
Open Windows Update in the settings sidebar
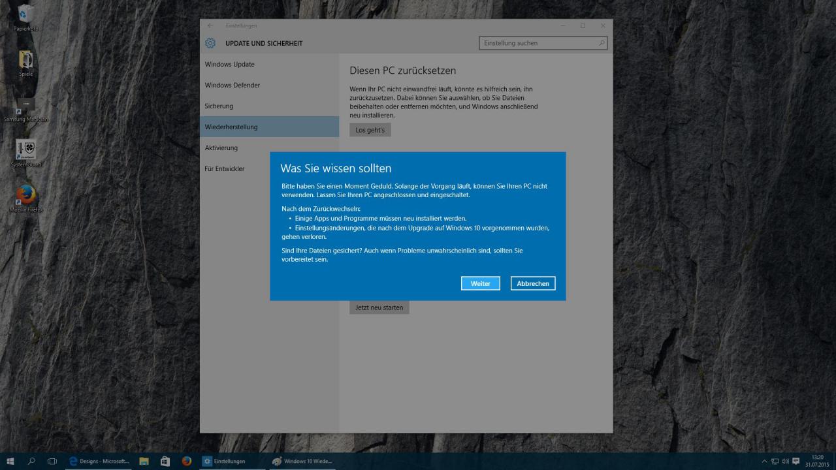(269, 64)
